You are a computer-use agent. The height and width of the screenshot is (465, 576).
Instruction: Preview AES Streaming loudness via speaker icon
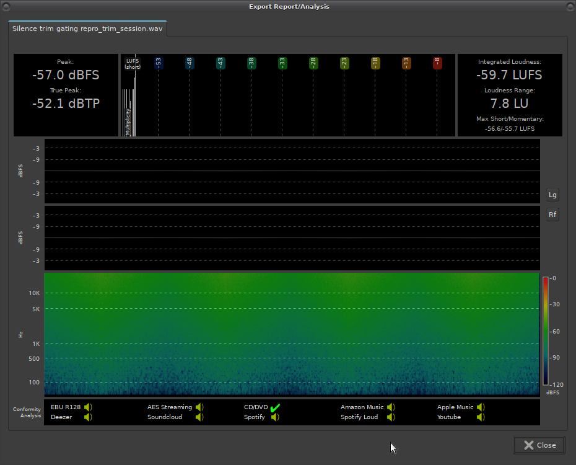pyautogui.click(x=199, y=407)
